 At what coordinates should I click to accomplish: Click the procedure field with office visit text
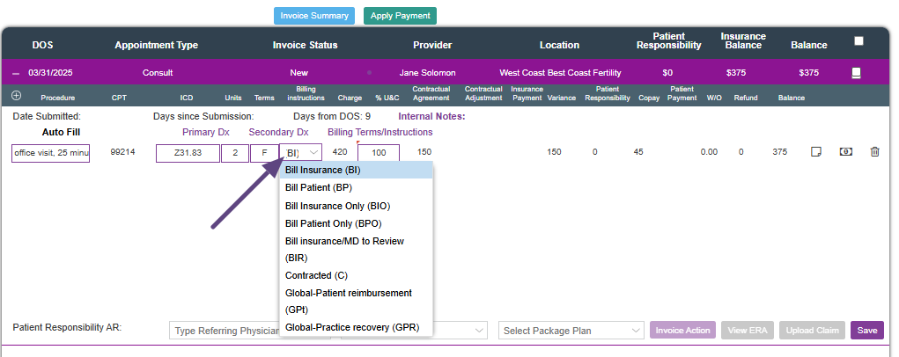(50, 153)
